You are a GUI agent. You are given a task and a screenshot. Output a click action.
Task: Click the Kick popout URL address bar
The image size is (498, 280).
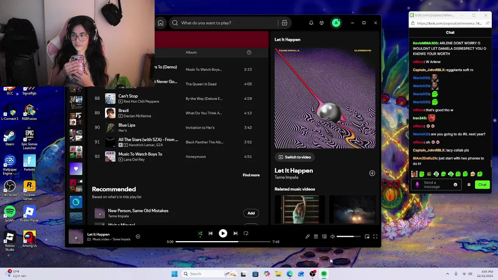click(x=449, y=23)
